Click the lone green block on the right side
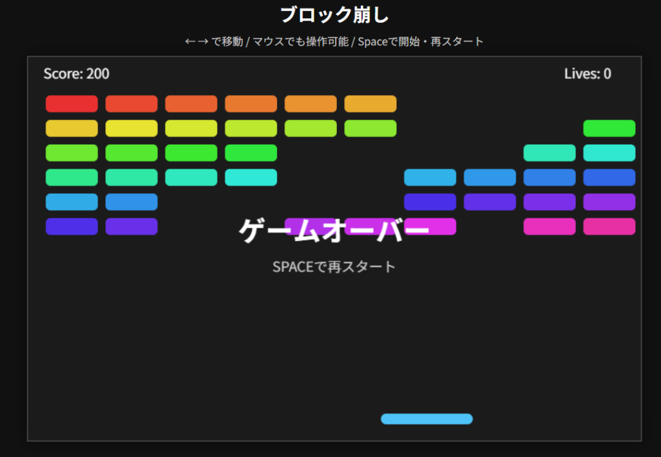661x457 pixels. tap(609, 128)
